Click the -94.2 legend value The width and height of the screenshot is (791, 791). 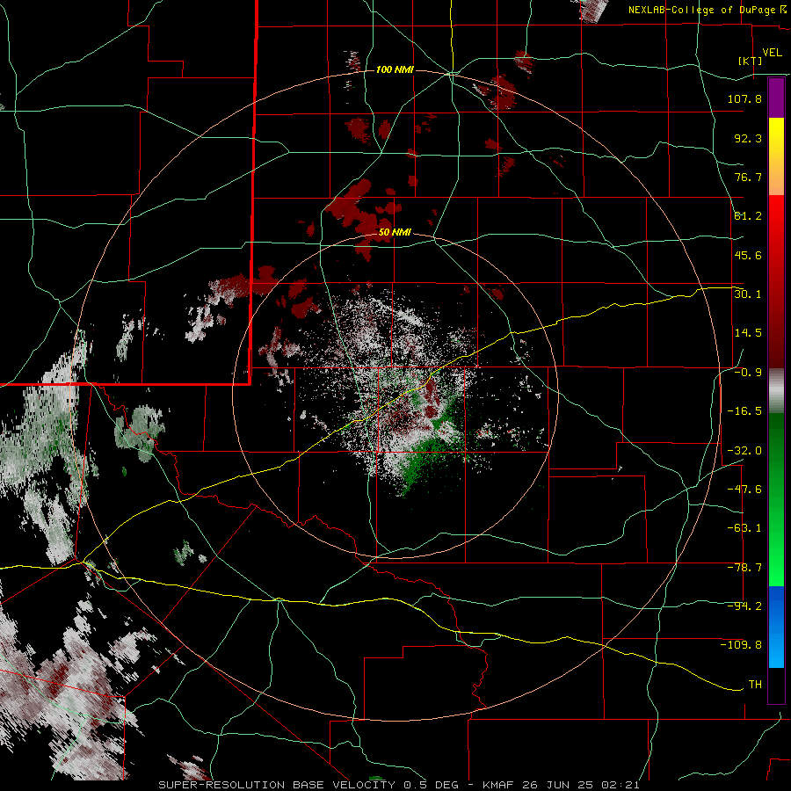pyautogui.click(x=744, y=606)
